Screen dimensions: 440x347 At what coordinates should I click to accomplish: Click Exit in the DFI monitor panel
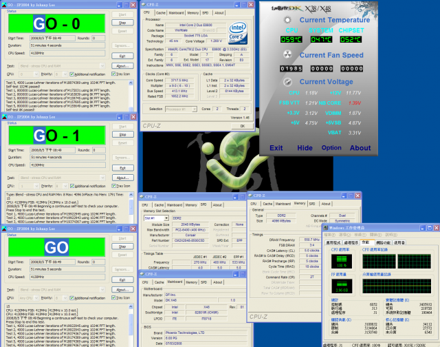276,148
